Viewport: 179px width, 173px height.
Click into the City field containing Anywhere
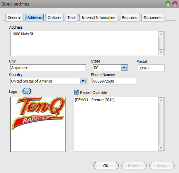tap(48, 68)
